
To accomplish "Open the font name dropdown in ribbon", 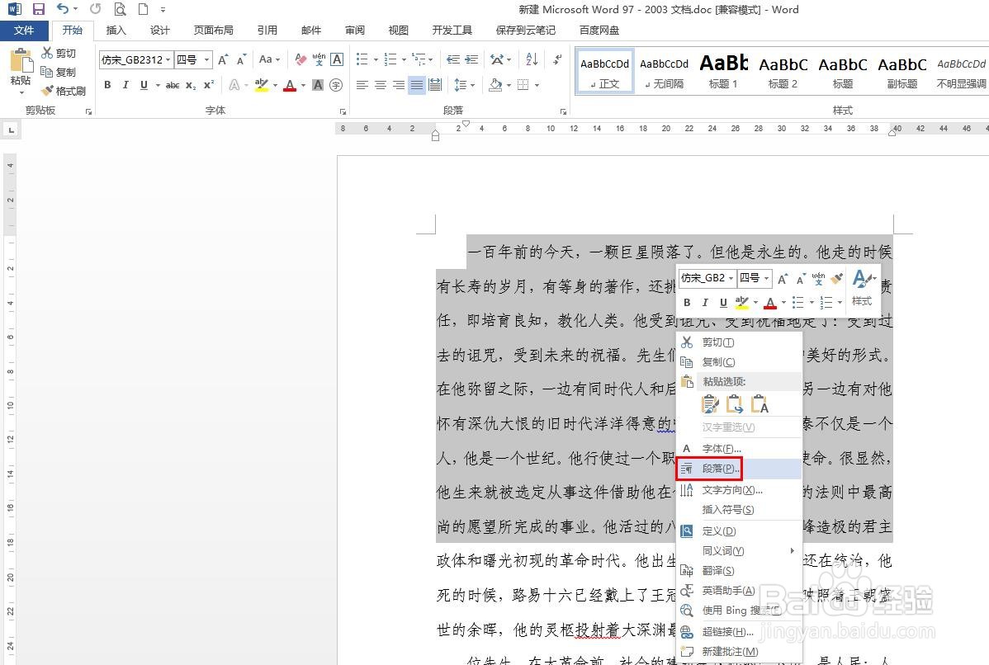I will pos(168,60).
